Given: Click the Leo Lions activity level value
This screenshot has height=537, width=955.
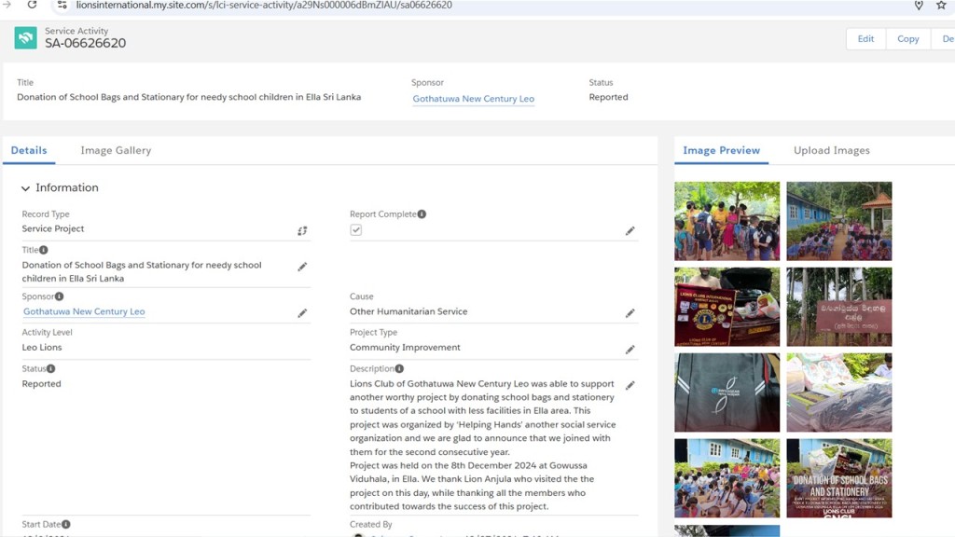Looking at the screenshot, I should 42,347.
